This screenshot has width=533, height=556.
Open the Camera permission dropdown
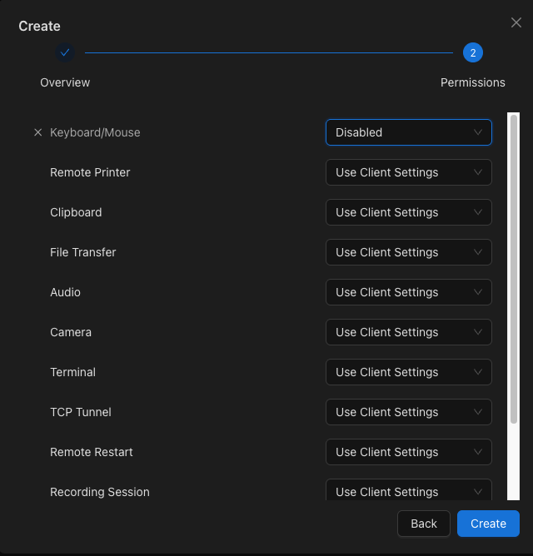click(x=409, y=332)
